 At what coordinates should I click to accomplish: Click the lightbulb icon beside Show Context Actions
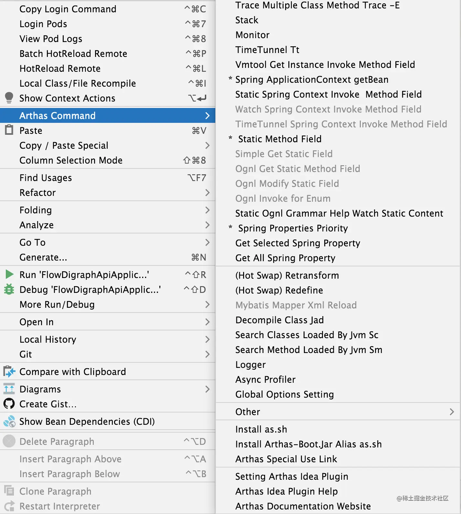[9, 98]
